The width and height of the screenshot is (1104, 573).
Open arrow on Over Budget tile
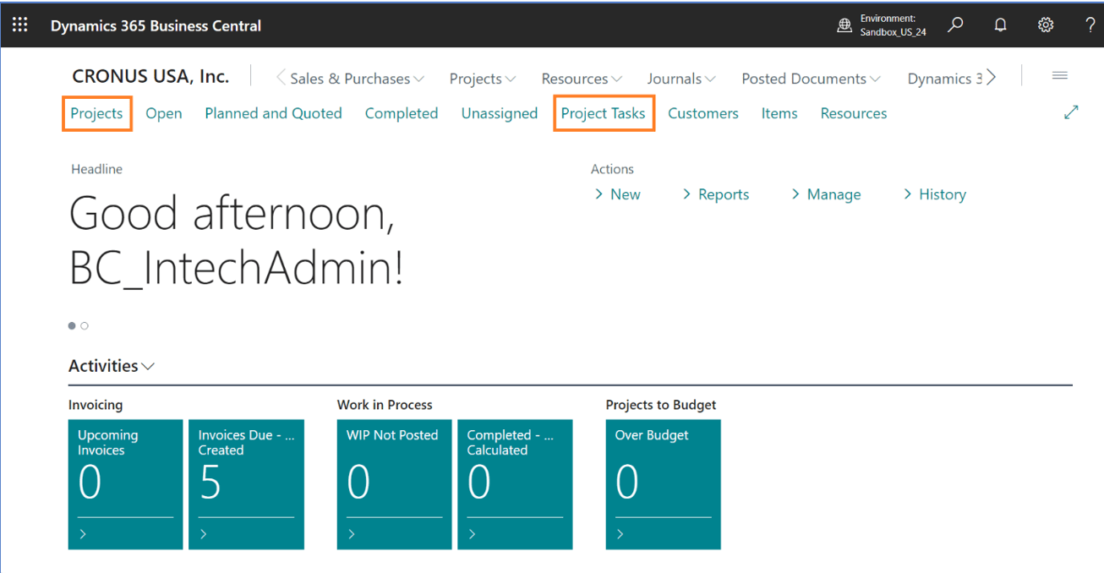[620, 534]
